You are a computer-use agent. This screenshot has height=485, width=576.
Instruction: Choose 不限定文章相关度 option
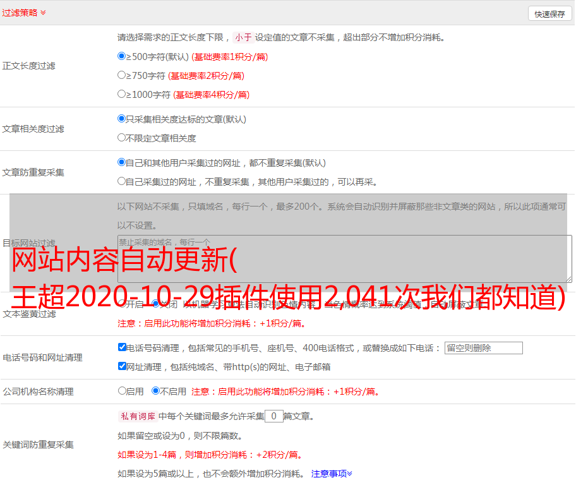click(121, 138)
